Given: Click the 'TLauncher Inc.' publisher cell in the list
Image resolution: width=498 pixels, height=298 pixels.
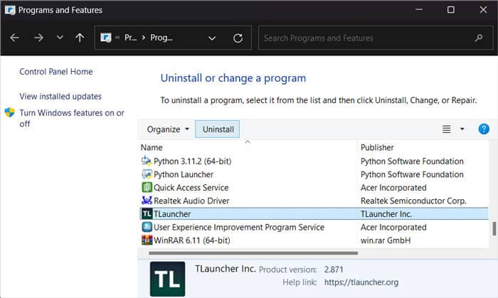Looking at the screenshot, I should pos(386,214).
